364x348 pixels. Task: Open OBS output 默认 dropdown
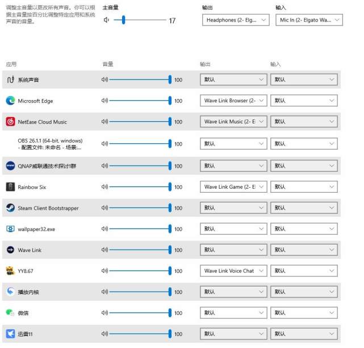point(233,144)
